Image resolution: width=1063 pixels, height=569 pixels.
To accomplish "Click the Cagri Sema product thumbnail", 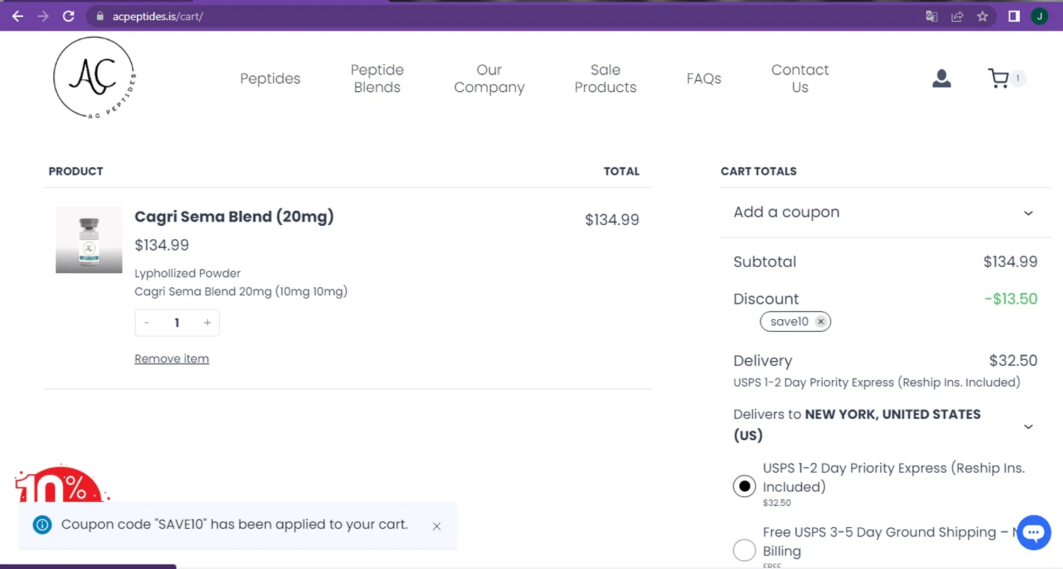I will [x=89, y=240].
